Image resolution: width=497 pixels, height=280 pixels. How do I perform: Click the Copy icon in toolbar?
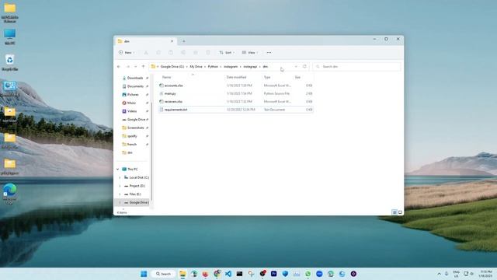click(158, 53)
